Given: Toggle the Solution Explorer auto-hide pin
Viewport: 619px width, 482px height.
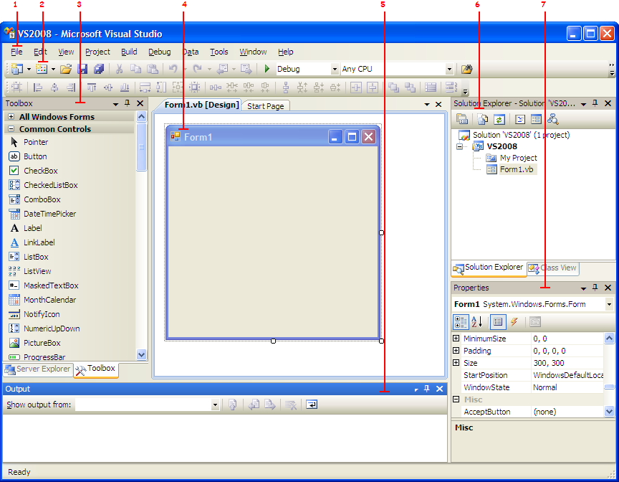Looking at the screenshot, I should pyautogui.click(x=597, y=103).
